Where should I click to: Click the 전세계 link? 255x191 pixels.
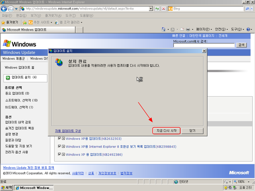(223, 36)
